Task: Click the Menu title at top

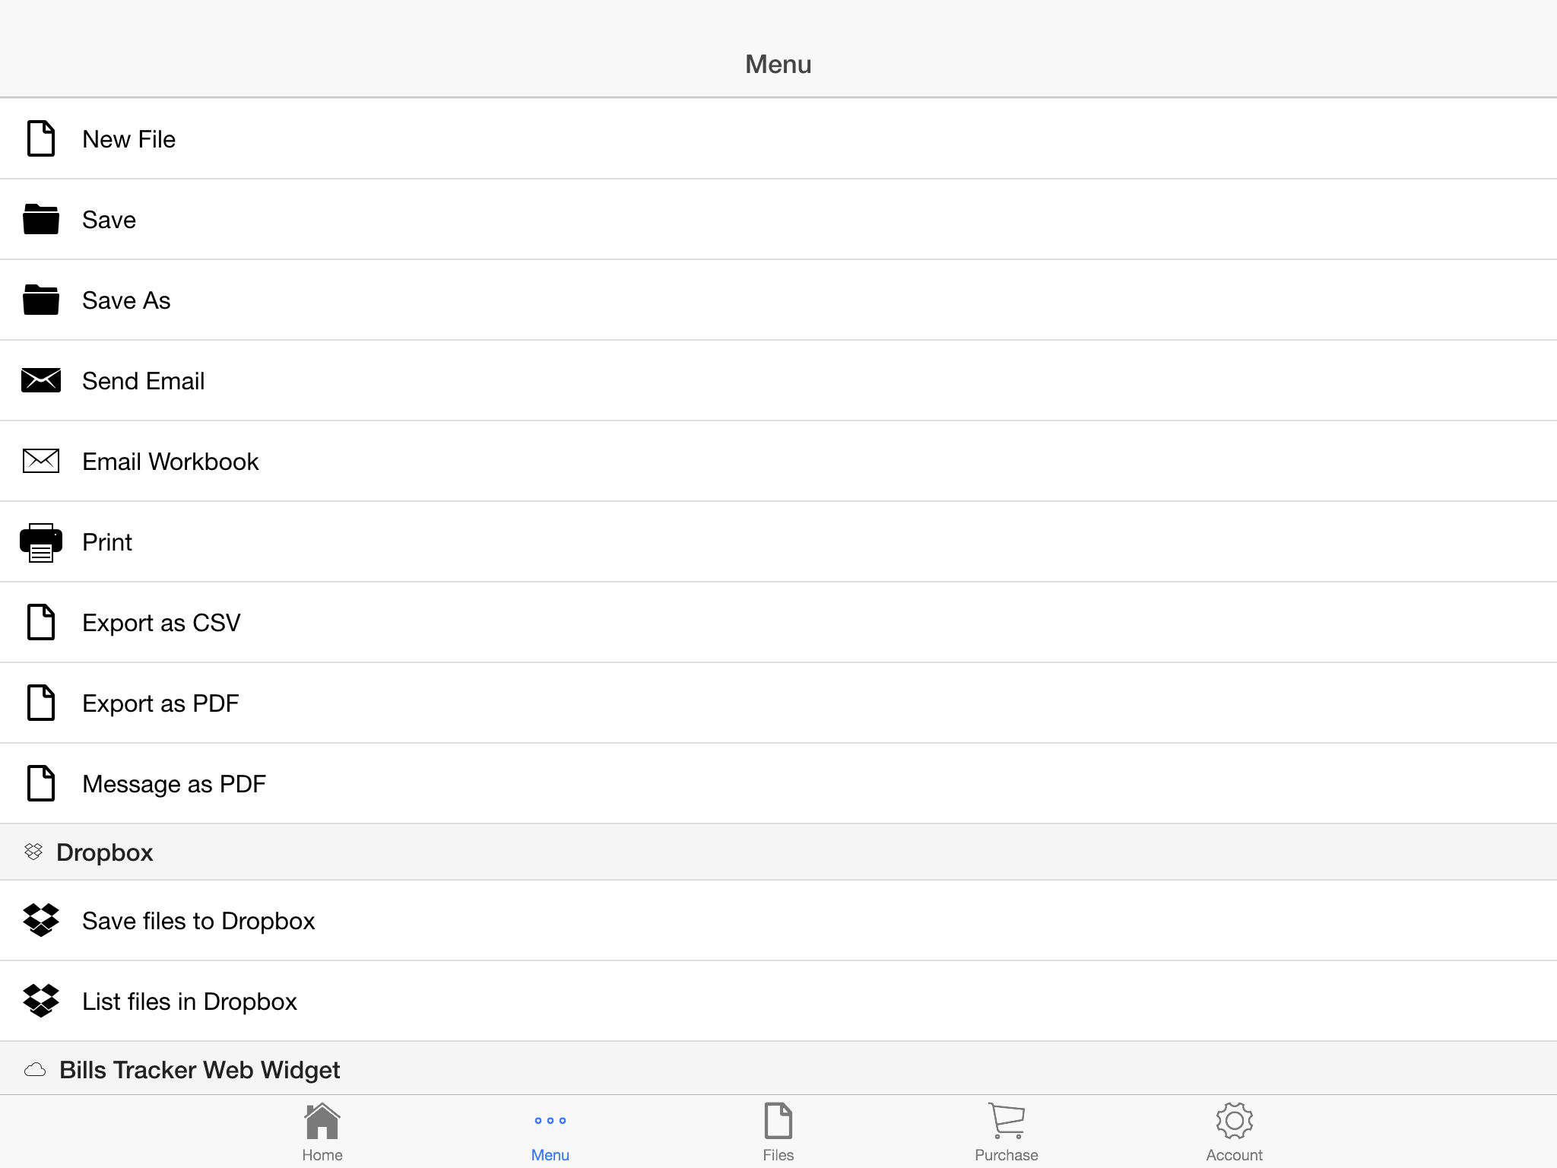Action: click(x=778, y=64)
